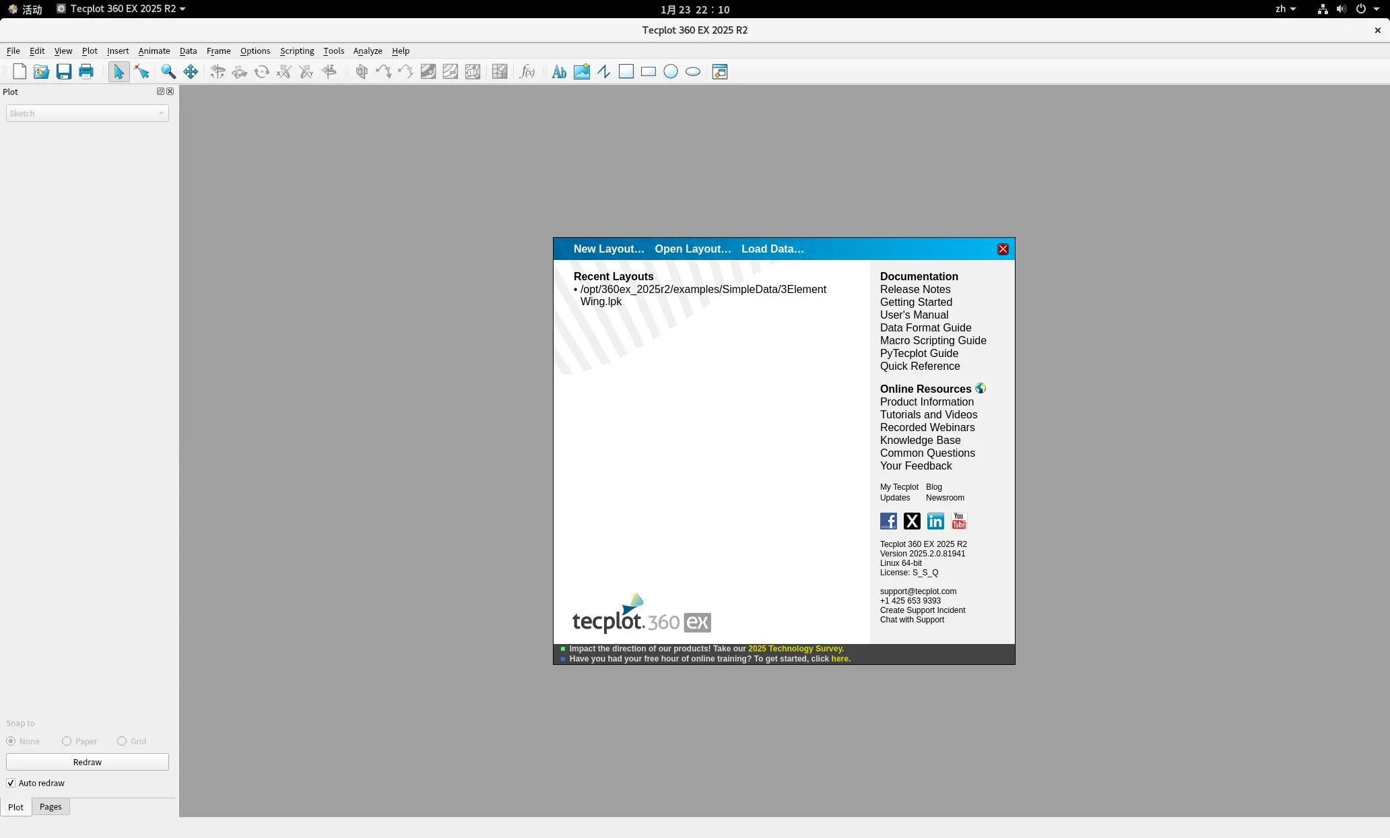Switch to the Pages tab

pyautogui.click(x=51, y=806)
